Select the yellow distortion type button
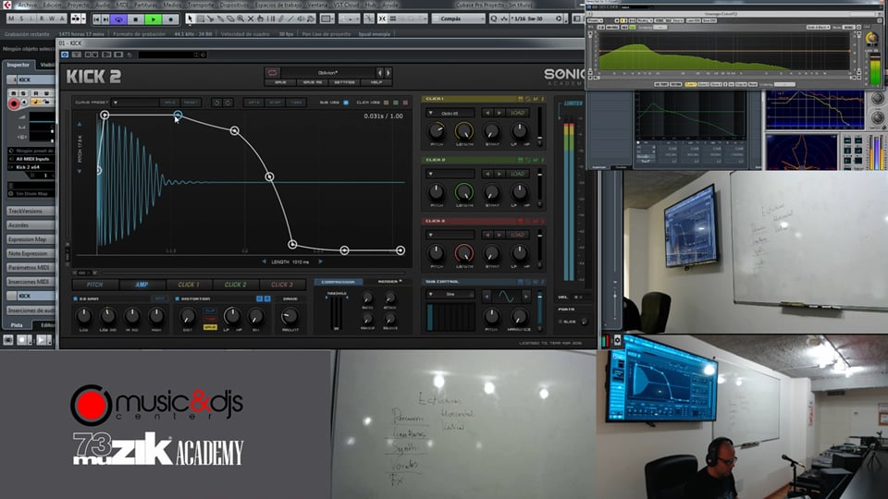 pos(210,327)
